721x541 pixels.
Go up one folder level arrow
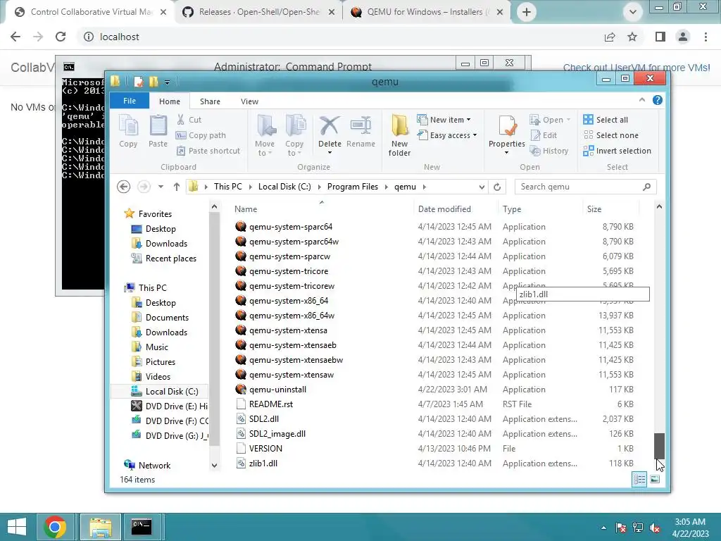tap(177, 187)
